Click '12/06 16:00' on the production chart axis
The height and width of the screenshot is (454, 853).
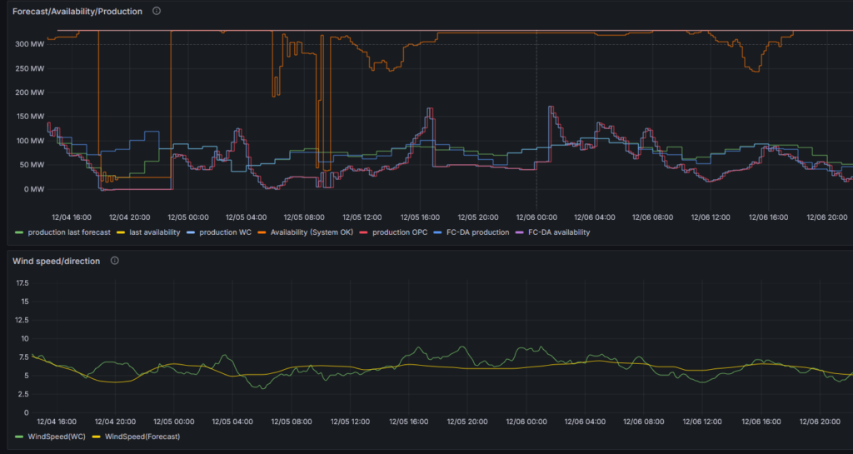click(768, 217)
